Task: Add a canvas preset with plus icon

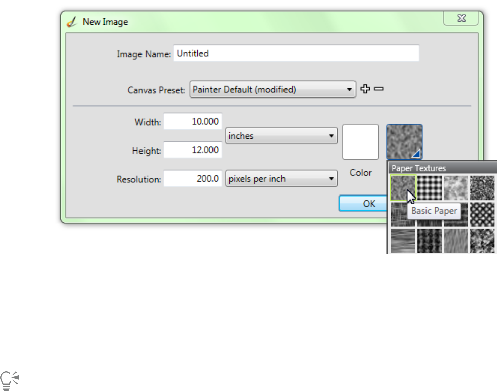Action: (365, 89)
